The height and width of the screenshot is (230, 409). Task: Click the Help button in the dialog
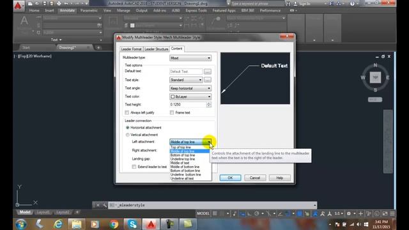coord(280,178)
